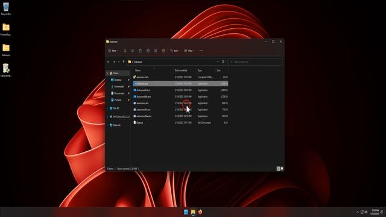Image resolution: width=386 pixels, height=217 pixels.
Task: Launch Firefox from the taskbar
Action: coord(200,212)
